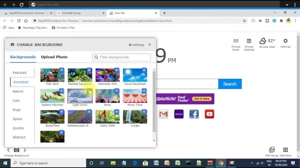
Task: Open the Windows Start menu
Action: (x=5, y=163)
